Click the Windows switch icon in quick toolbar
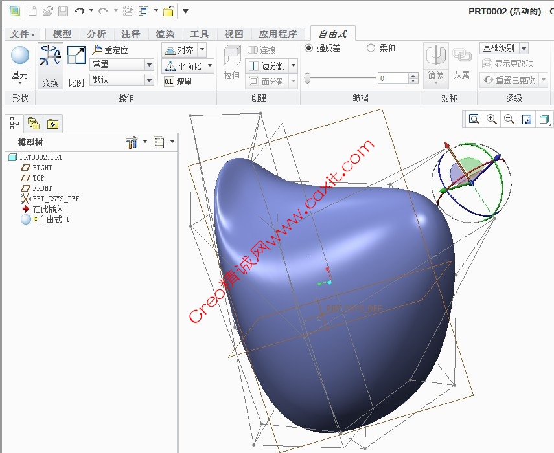 tap(143, 11)
